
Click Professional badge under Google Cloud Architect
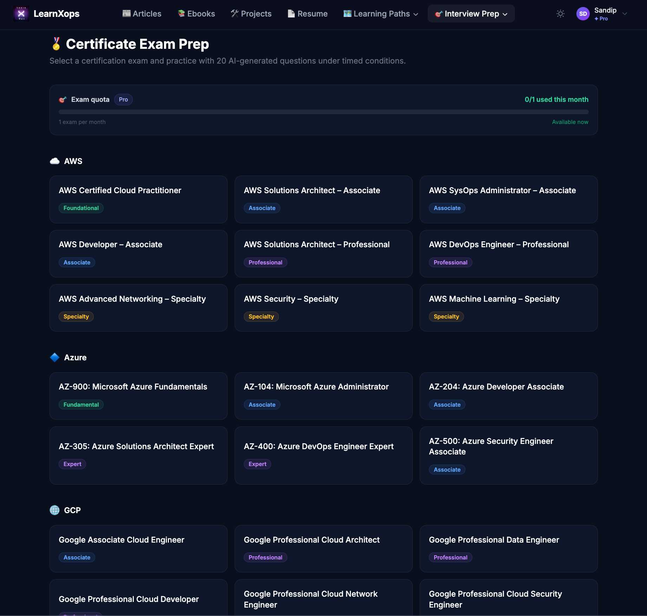pyautogui.click(x=266, y=558)
